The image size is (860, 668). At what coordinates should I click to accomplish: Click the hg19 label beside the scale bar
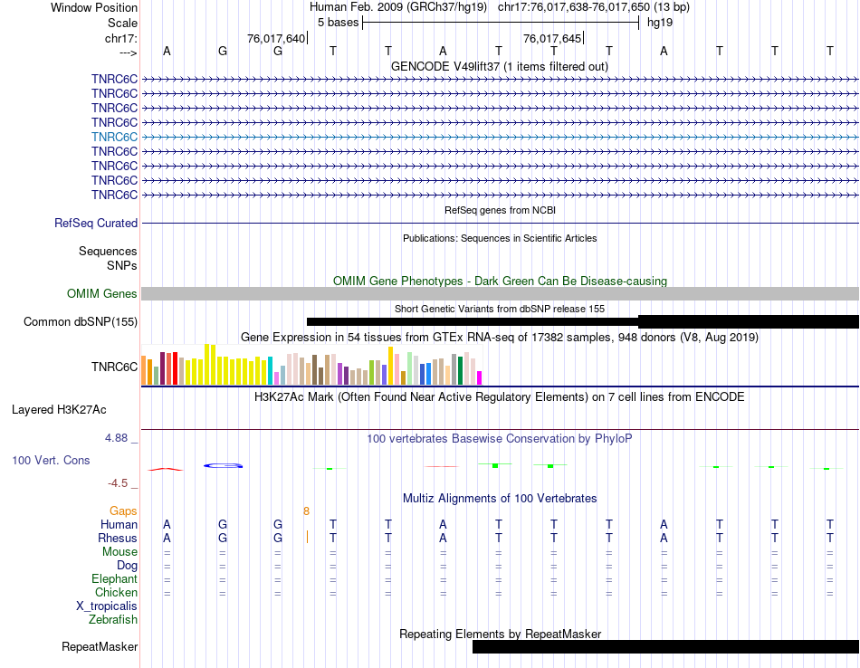[660, 23]
